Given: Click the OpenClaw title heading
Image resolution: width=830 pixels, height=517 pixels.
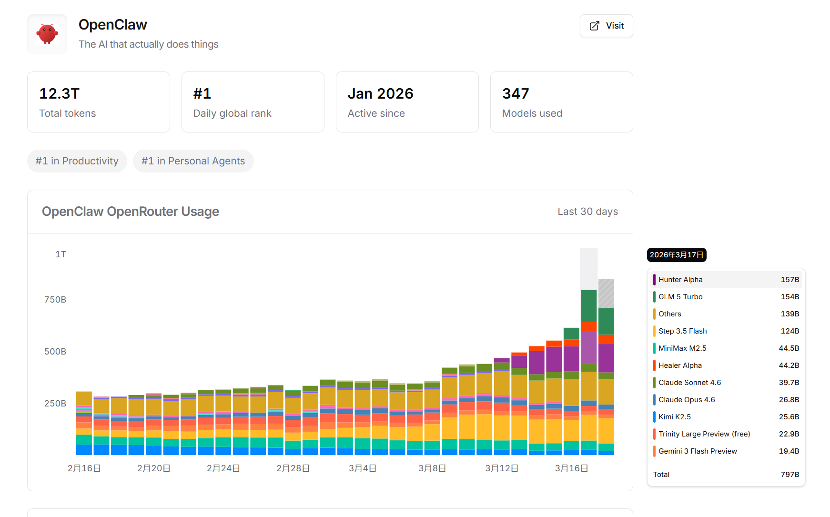Looking at the screenshot, I should pos(113,25).
